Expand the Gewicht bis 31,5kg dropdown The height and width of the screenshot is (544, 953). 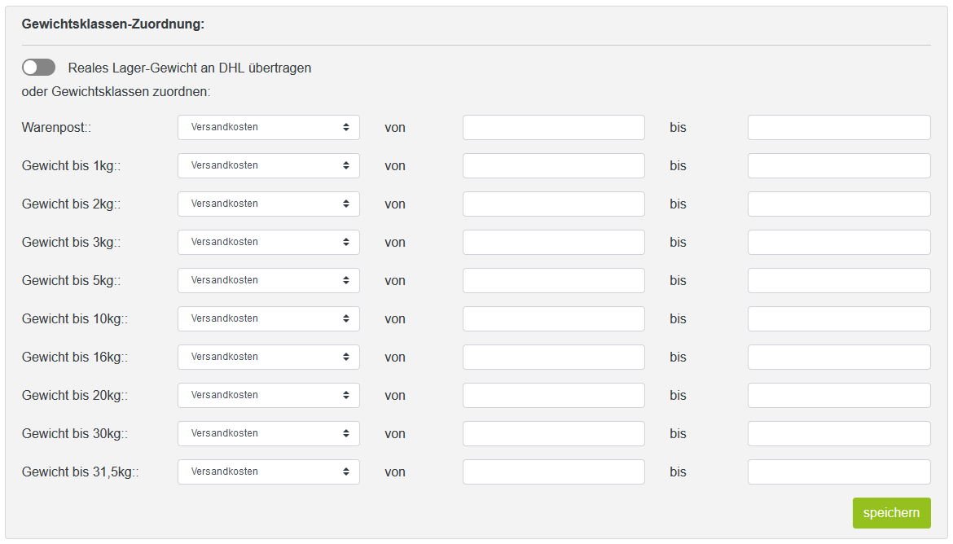pyautogui.click(x=269, y=472)
